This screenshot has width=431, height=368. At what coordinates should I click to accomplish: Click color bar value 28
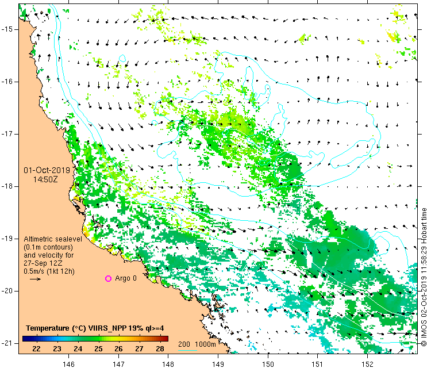[x=160, y=349]
